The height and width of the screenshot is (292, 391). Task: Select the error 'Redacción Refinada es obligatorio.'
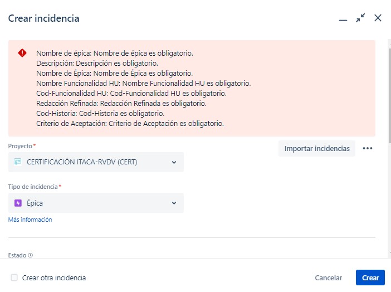[121, 104]
